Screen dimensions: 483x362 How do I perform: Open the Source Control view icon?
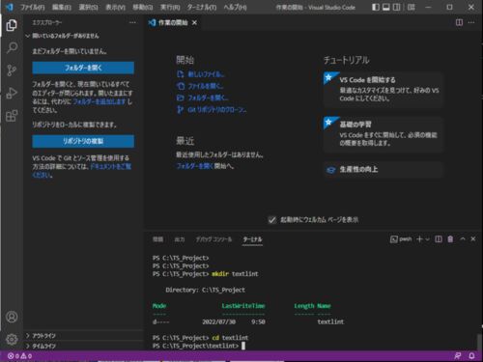[12, 70]
